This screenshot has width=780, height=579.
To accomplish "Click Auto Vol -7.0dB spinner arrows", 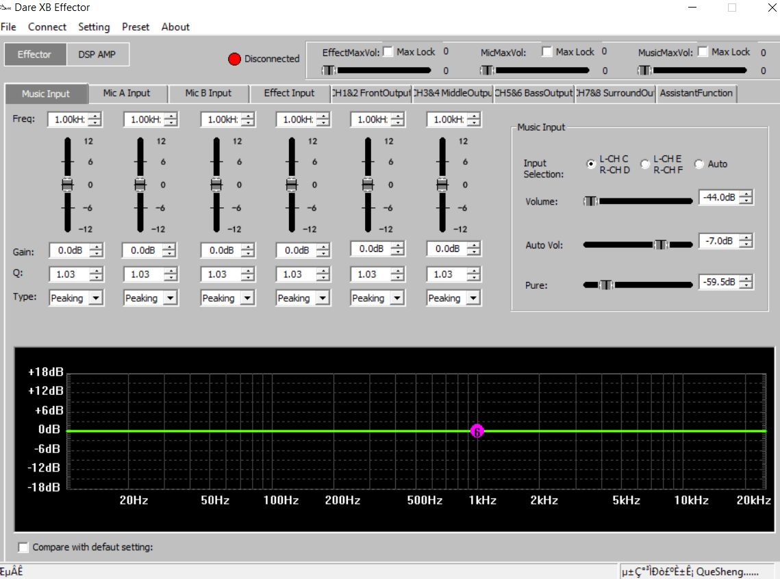I will tap(746, 241).
